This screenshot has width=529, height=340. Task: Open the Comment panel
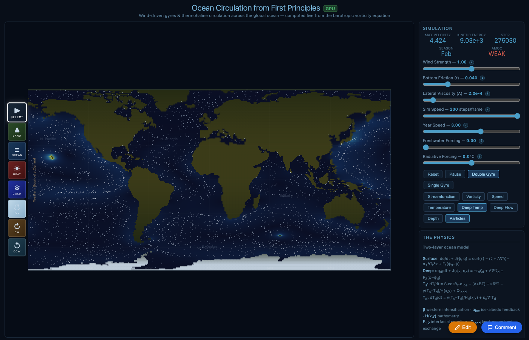pyautogui.click(x=501, y=327)
